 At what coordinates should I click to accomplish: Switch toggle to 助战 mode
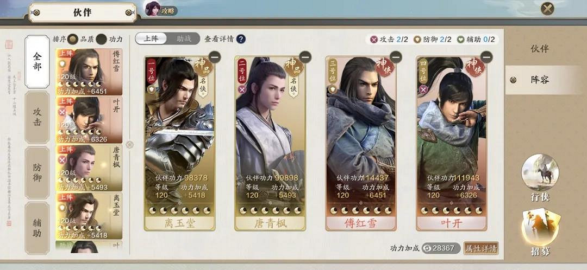click(x=184, y=38)
